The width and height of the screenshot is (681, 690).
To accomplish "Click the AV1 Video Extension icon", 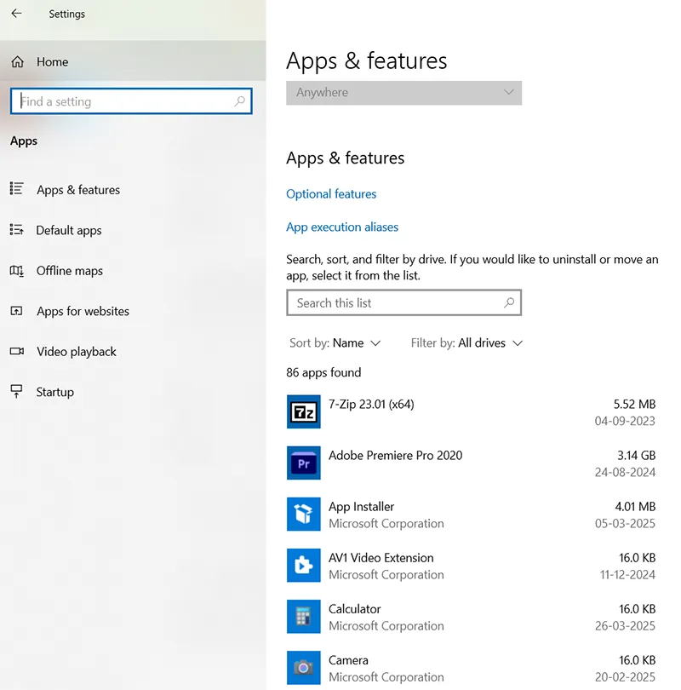I will (x=303, y=565).
